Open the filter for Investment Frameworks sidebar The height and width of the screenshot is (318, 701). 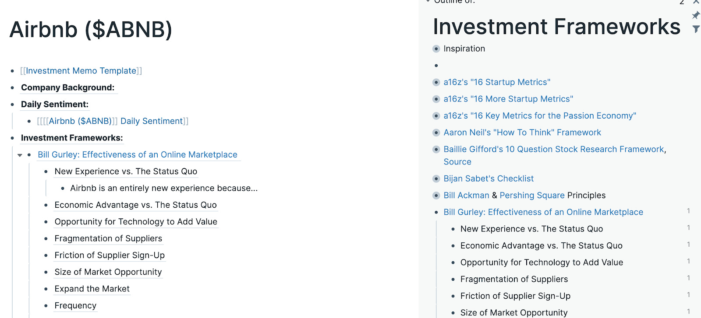coord(696,29)
